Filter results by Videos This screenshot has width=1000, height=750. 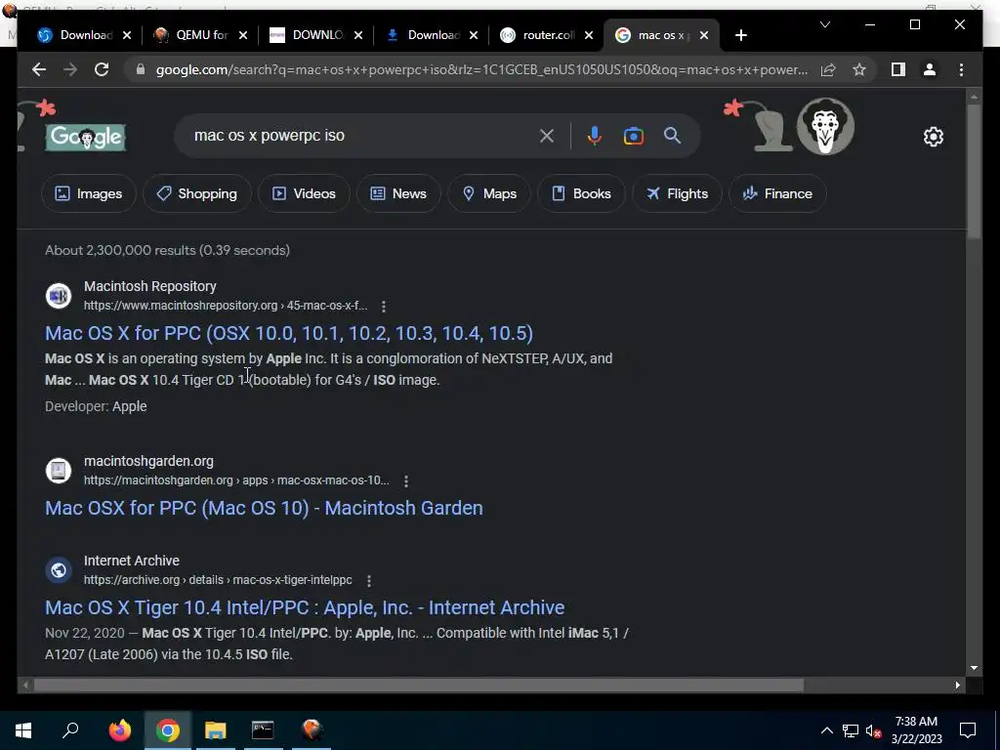coord(305,193)
